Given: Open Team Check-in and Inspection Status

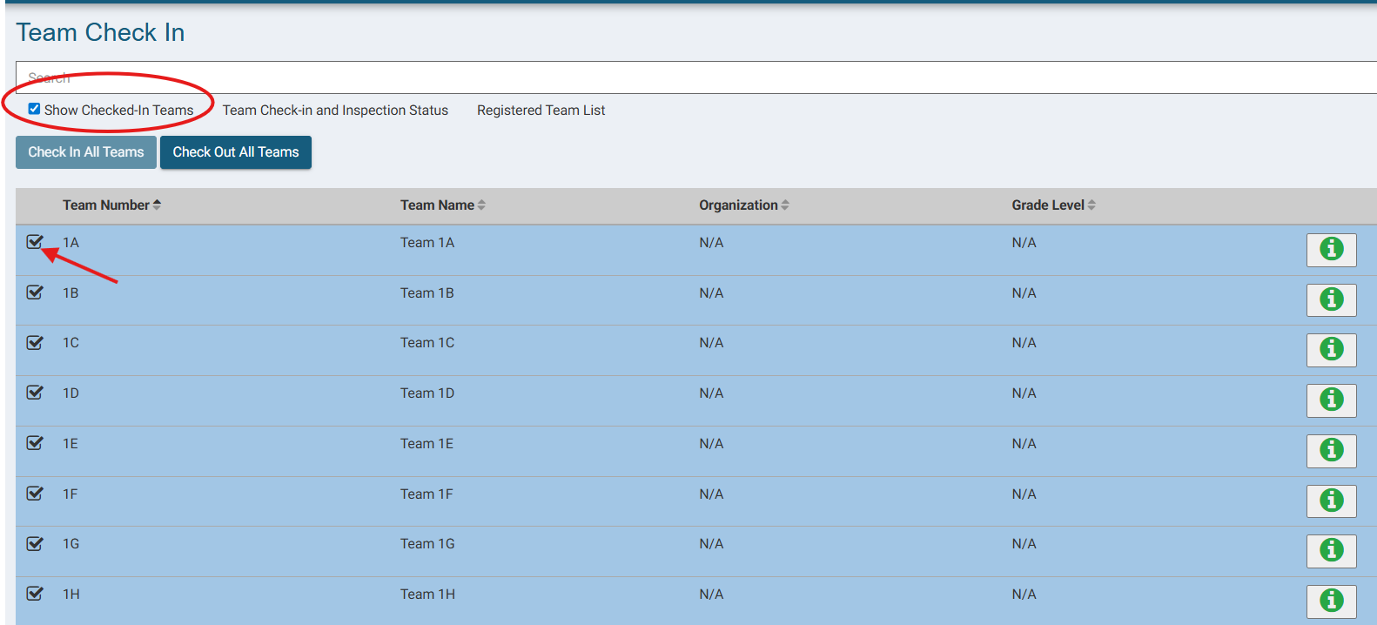Looking at the screenshot, I should tap(335, 111).
